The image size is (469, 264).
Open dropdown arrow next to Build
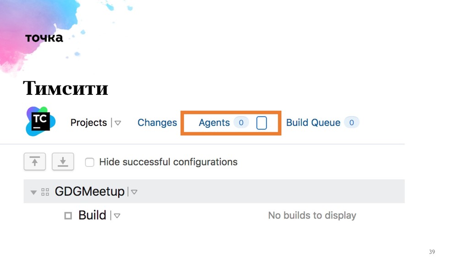(x=117, y=216)
